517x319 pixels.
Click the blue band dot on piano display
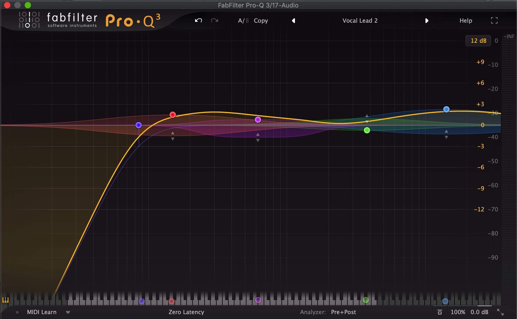coord(445,301)
